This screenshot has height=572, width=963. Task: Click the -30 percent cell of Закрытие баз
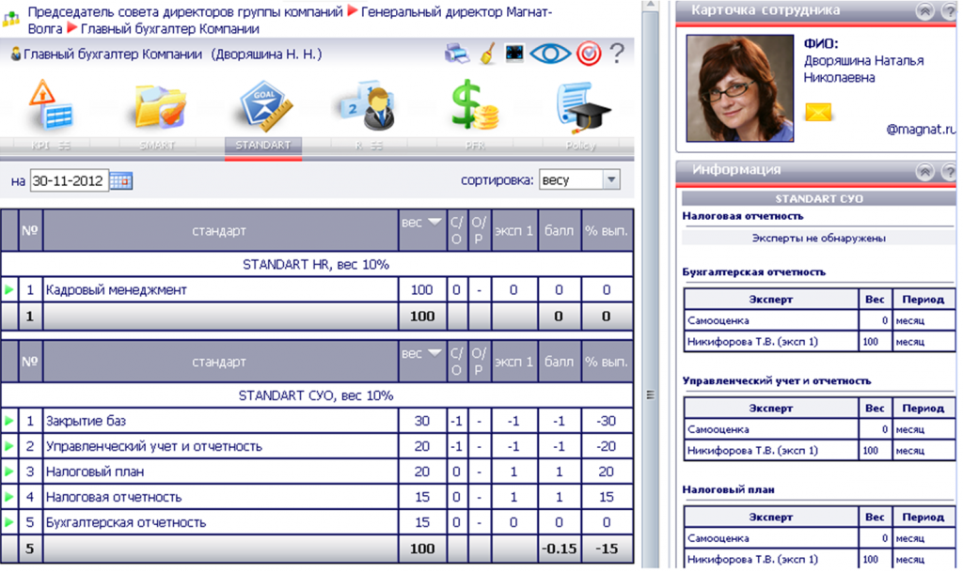coord(607,421)
